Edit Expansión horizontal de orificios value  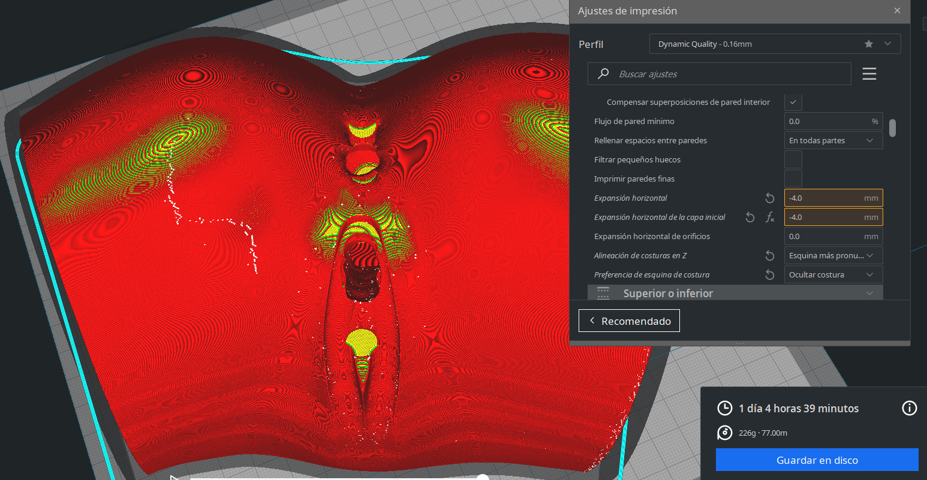pos(833,236)
